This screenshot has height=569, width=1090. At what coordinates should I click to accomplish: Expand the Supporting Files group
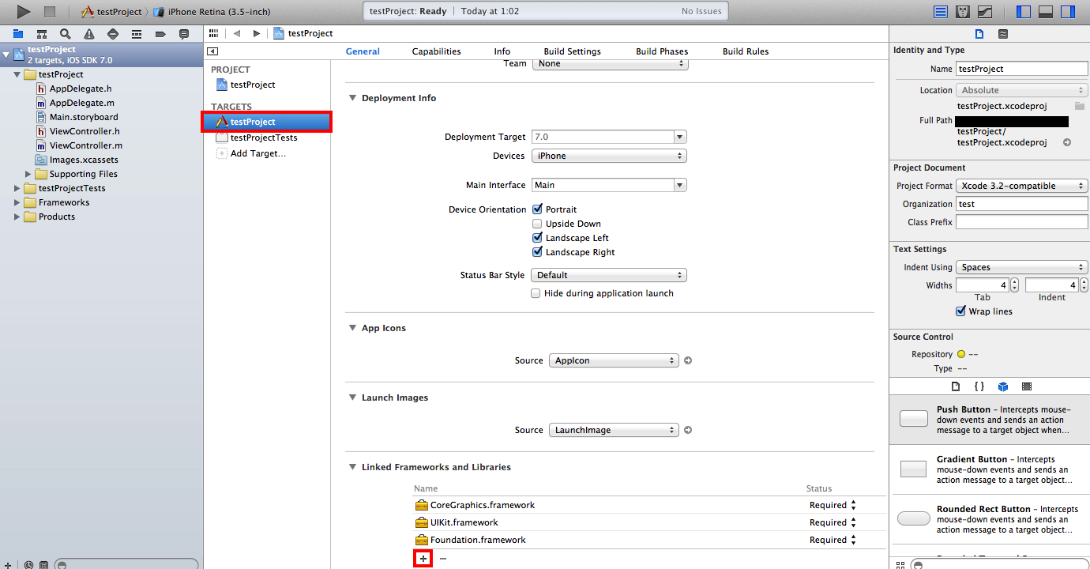pyautogui.click(x=29, y=174)
